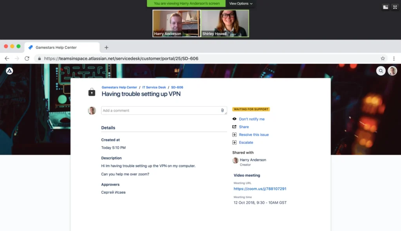Open the View Options dropdown

pos(240,4)
